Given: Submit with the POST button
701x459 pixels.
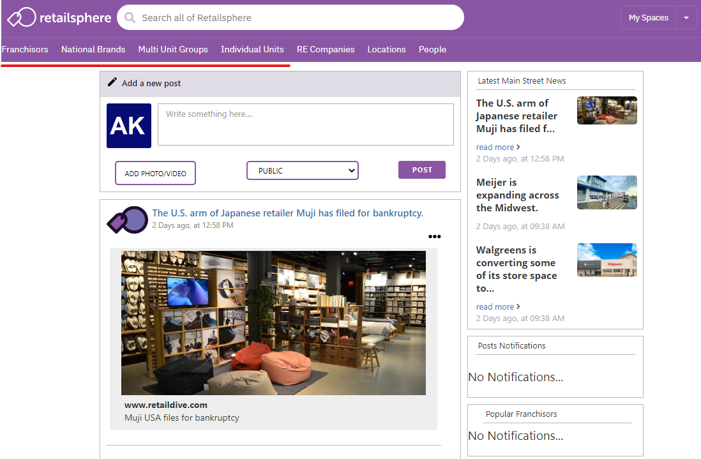Looking at the screenshot, I should click(422, 170).
